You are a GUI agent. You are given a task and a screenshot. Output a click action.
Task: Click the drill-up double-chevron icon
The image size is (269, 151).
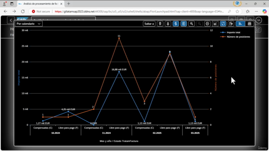pyautogui.click(x=160, y=24)
